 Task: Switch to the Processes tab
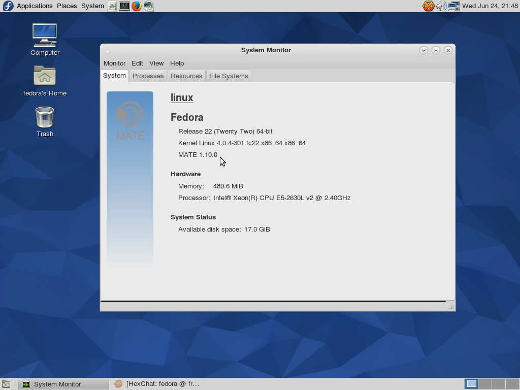pyautogui.click(x=148, y=76)
